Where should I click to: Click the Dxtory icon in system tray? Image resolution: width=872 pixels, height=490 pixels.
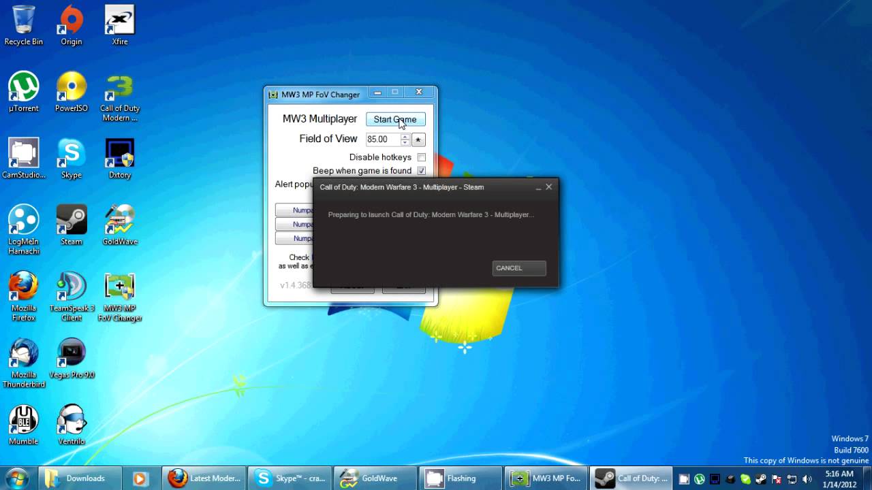715,479
